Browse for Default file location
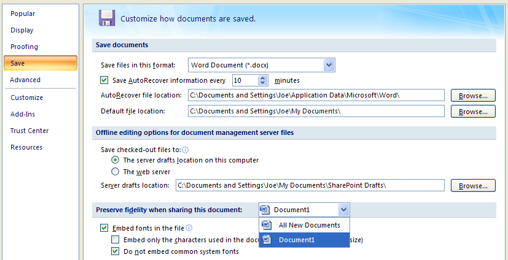The width and height of the screenshot is (508, 260). pos(474,112)
